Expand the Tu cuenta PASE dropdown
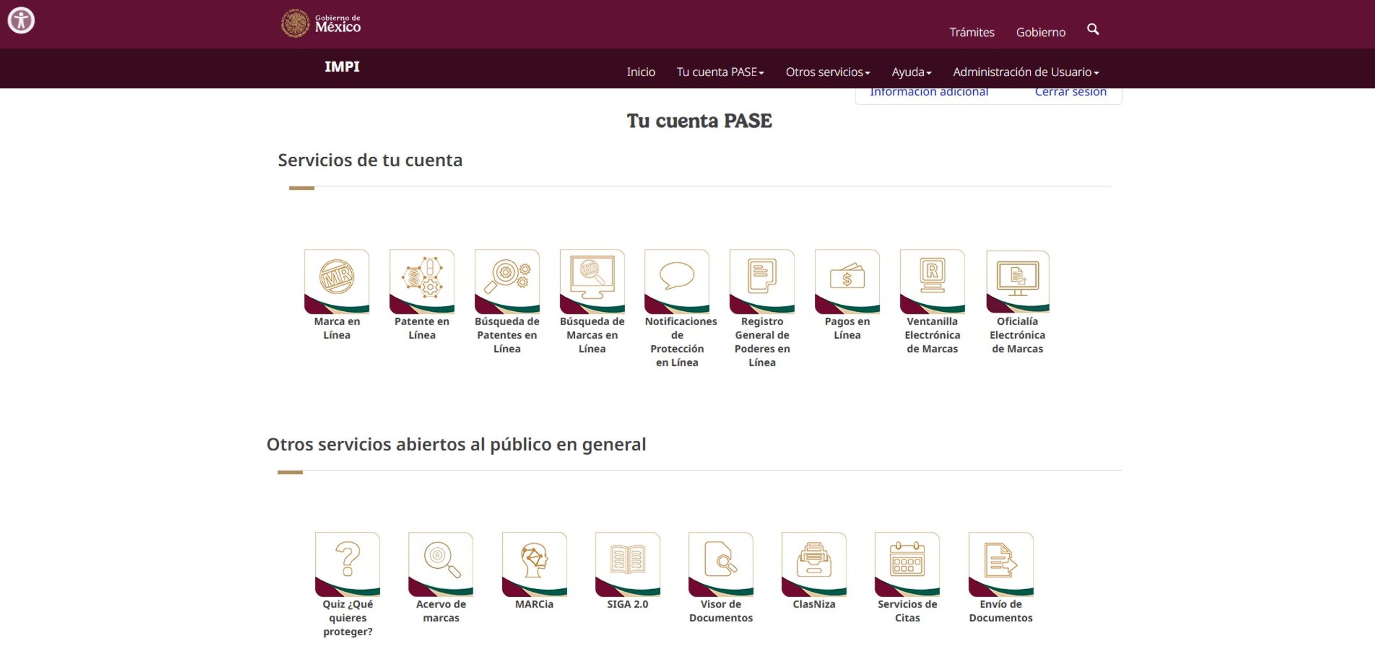 720,72
